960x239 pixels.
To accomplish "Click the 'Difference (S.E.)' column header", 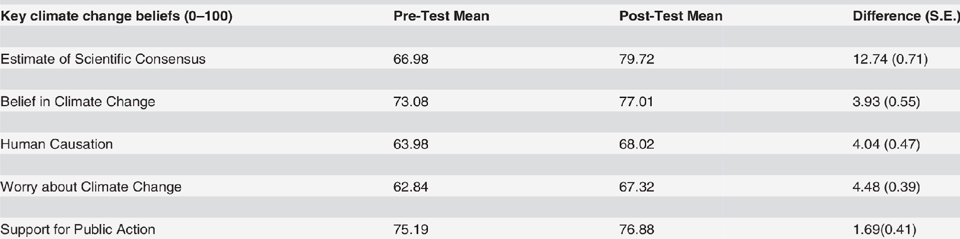I will pos(906,16).
